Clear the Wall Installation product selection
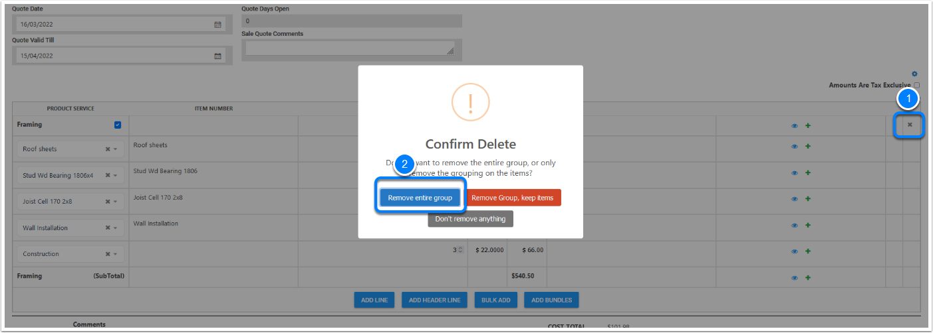 click(x=108, y=228)
